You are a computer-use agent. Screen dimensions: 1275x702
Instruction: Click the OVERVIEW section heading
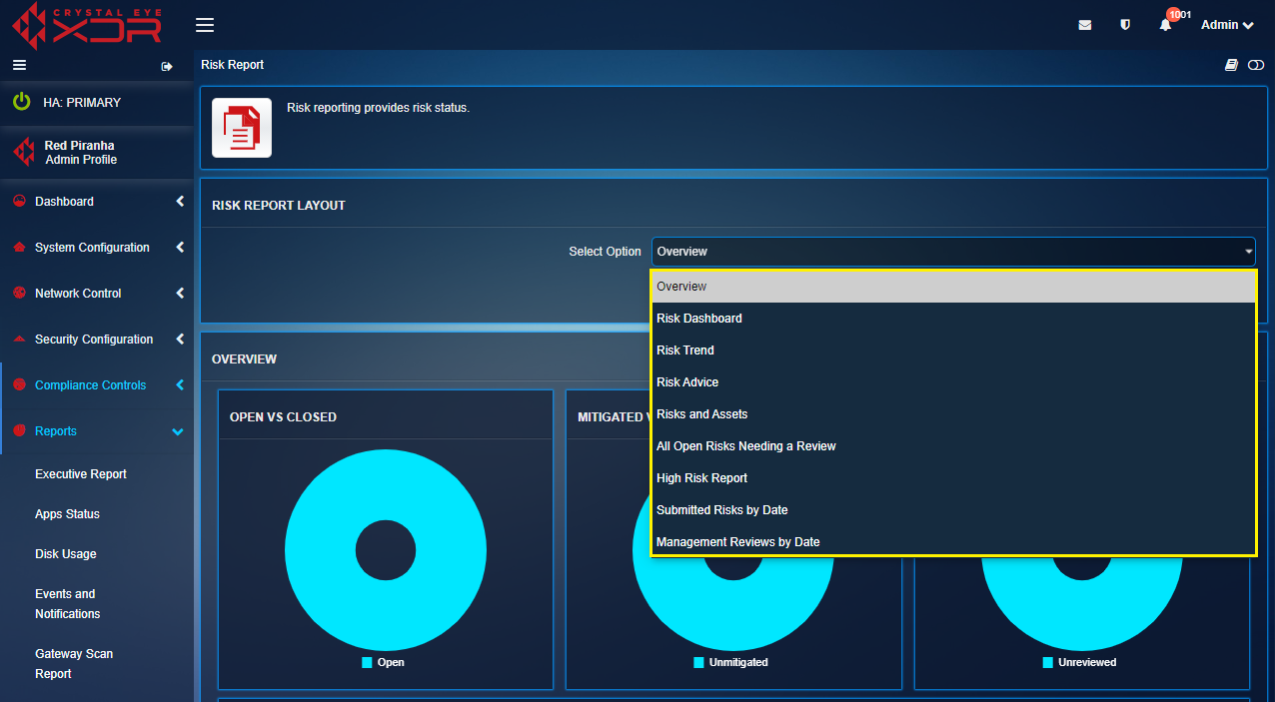245,359
